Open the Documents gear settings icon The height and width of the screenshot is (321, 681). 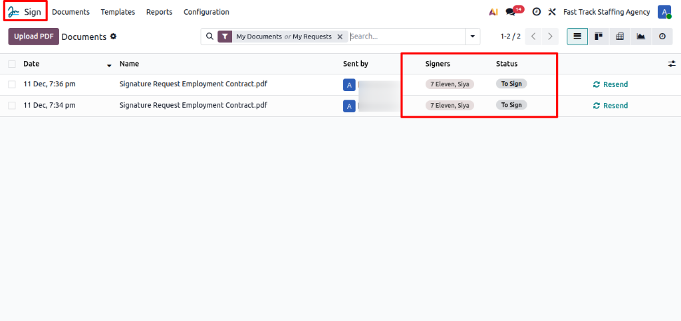[x=113, y=37]
